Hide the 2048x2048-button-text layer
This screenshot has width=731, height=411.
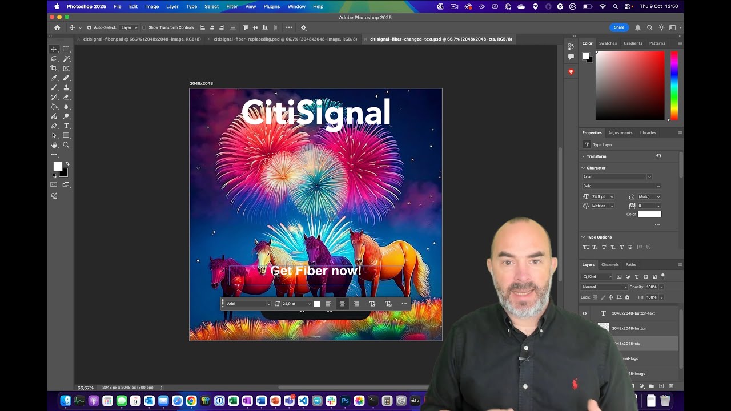click(x=584, y=313)
